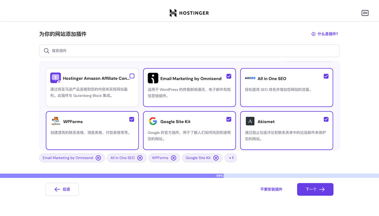Remove the WPForms chip via X
Viewport: 379px width, 216px height.
click(x=174, y=158)
